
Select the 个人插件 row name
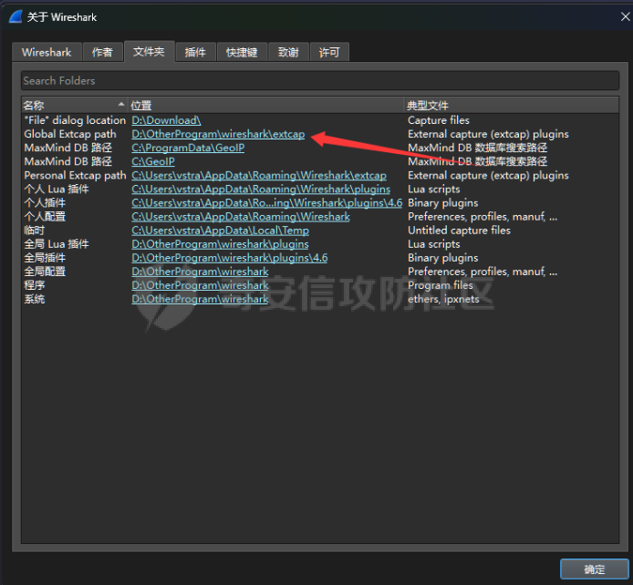[x=45, y=203]
